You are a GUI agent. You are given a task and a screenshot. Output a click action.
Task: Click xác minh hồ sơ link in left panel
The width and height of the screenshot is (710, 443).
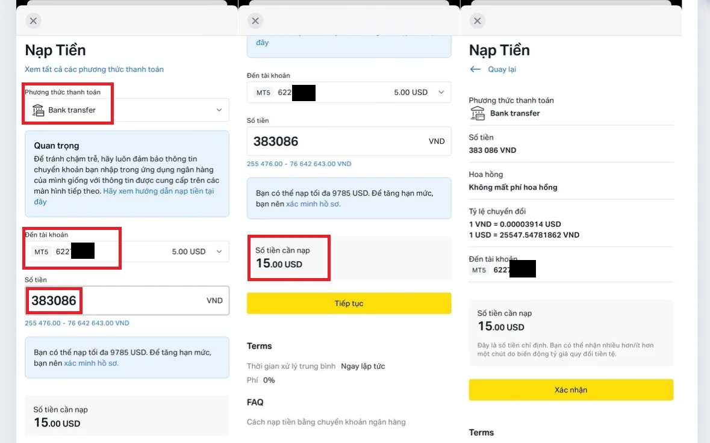(x=91, y=363)
